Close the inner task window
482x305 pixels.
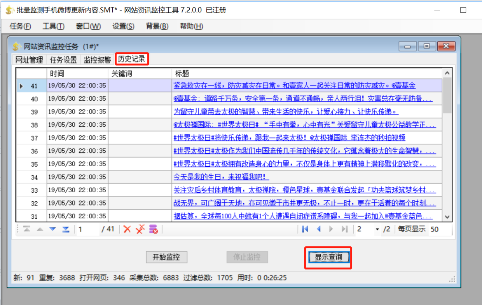[x=446, y=46]
